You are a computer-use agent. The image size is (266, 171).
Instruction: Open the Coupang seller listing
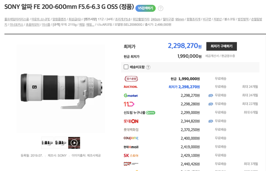pyautogui.click(x=131, y=138)
